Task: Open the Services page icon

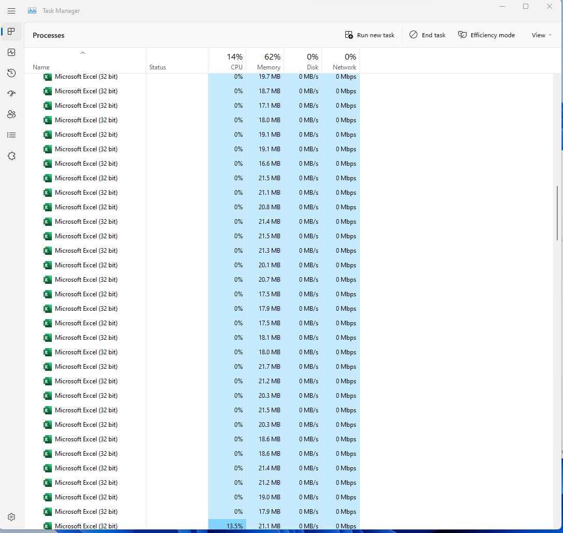Action: pyautogui.click(x=11, y=156)
